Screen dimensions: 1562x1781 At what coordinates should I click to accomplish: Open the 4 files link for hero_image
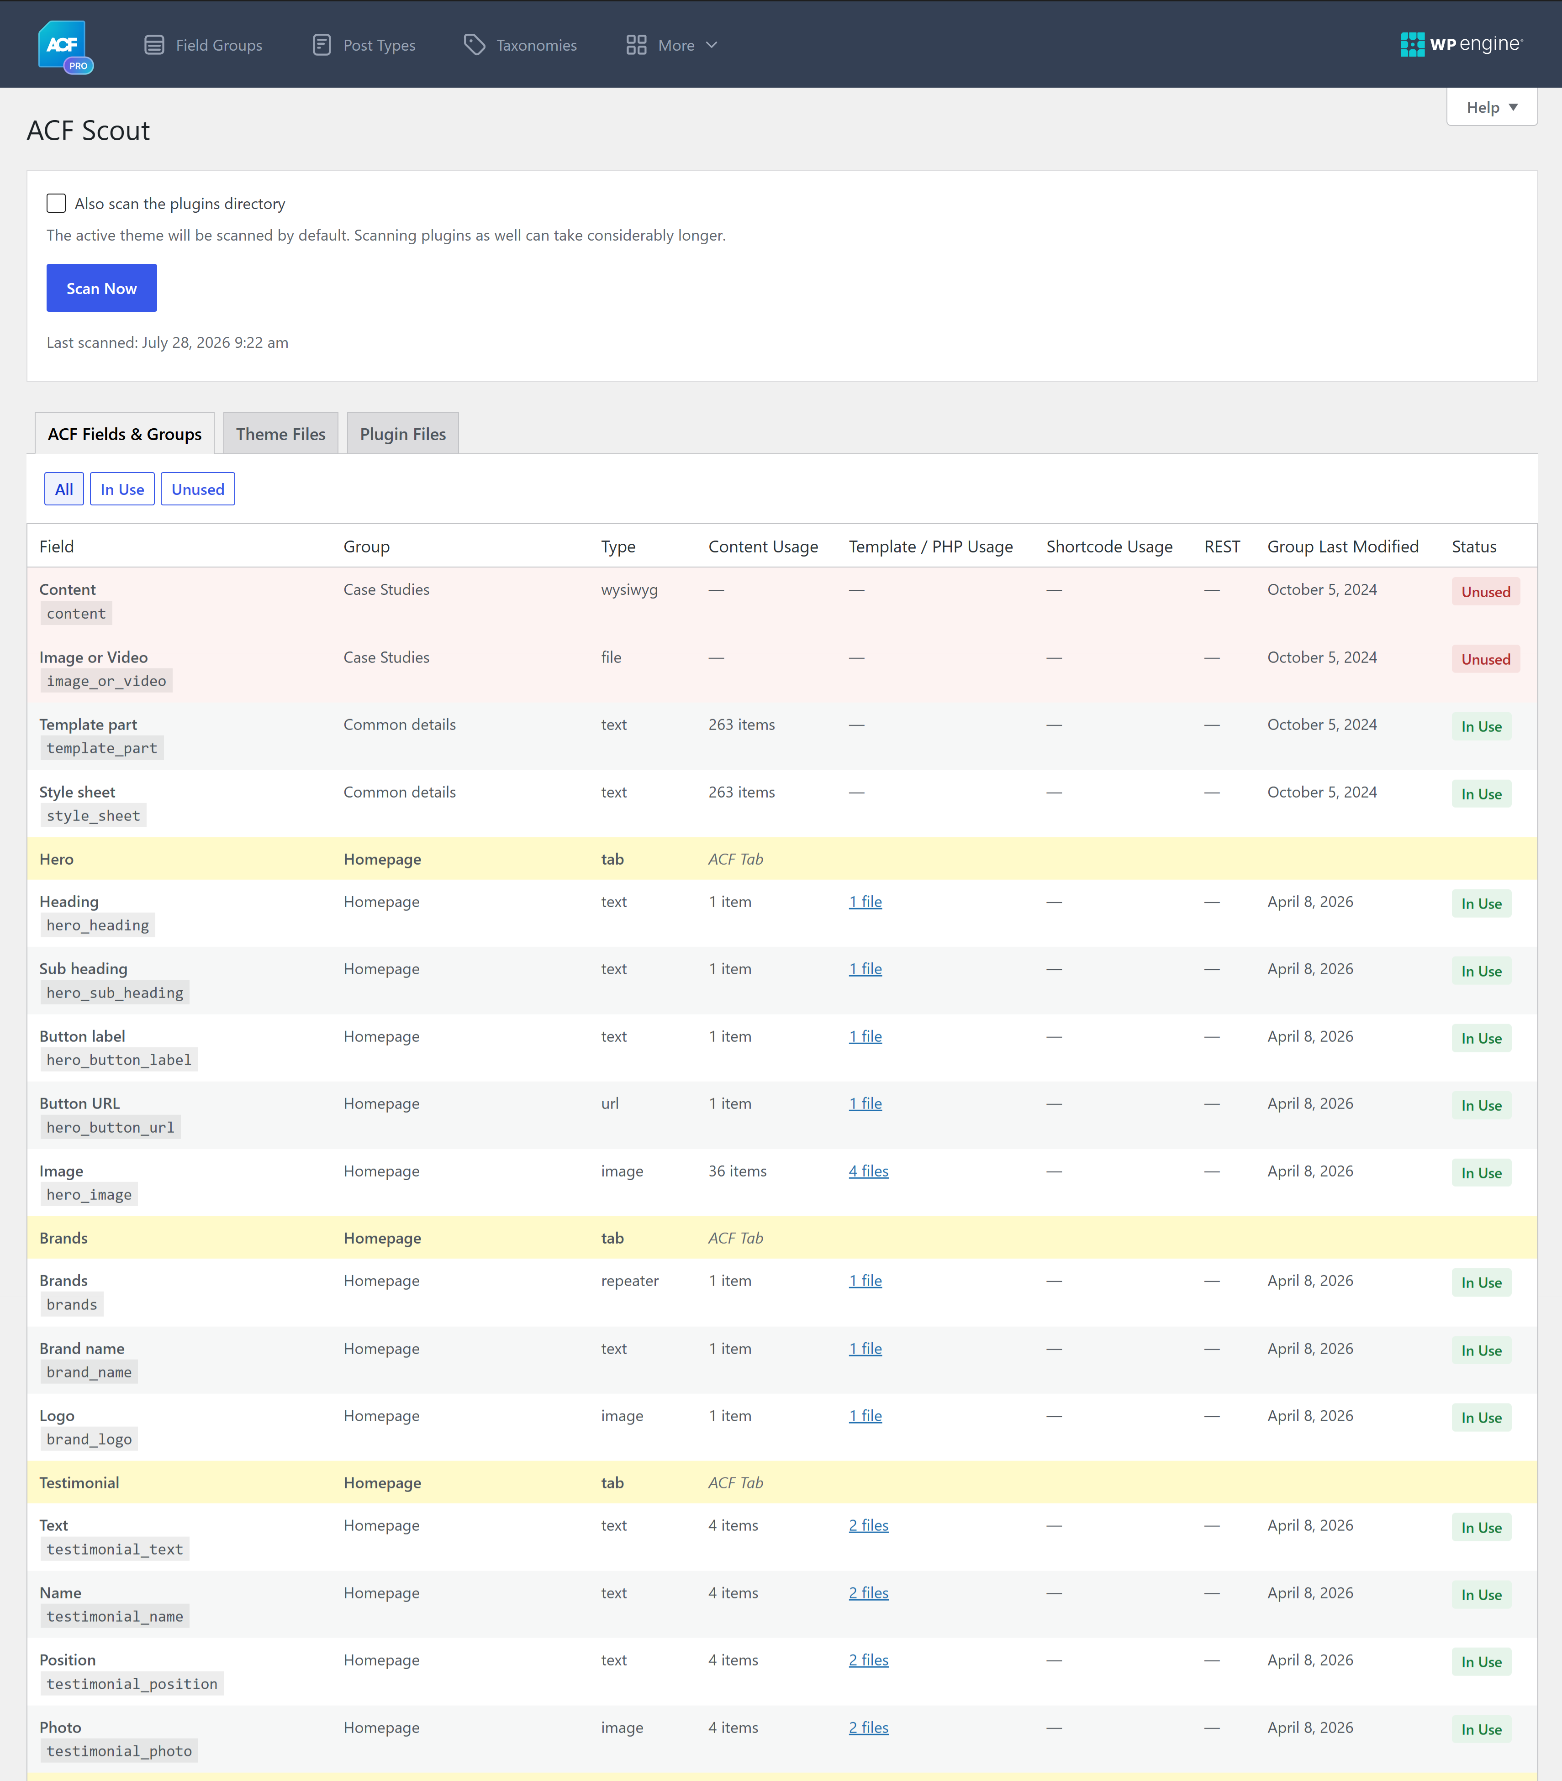[x=868, y=1171]
